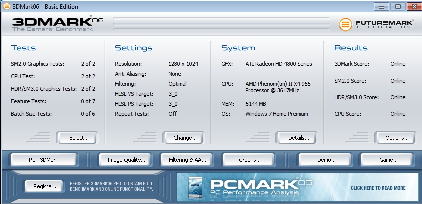
Task: Click the 'AMD Phenom(tm) II X4 955' CPU text
Action: 278,84
